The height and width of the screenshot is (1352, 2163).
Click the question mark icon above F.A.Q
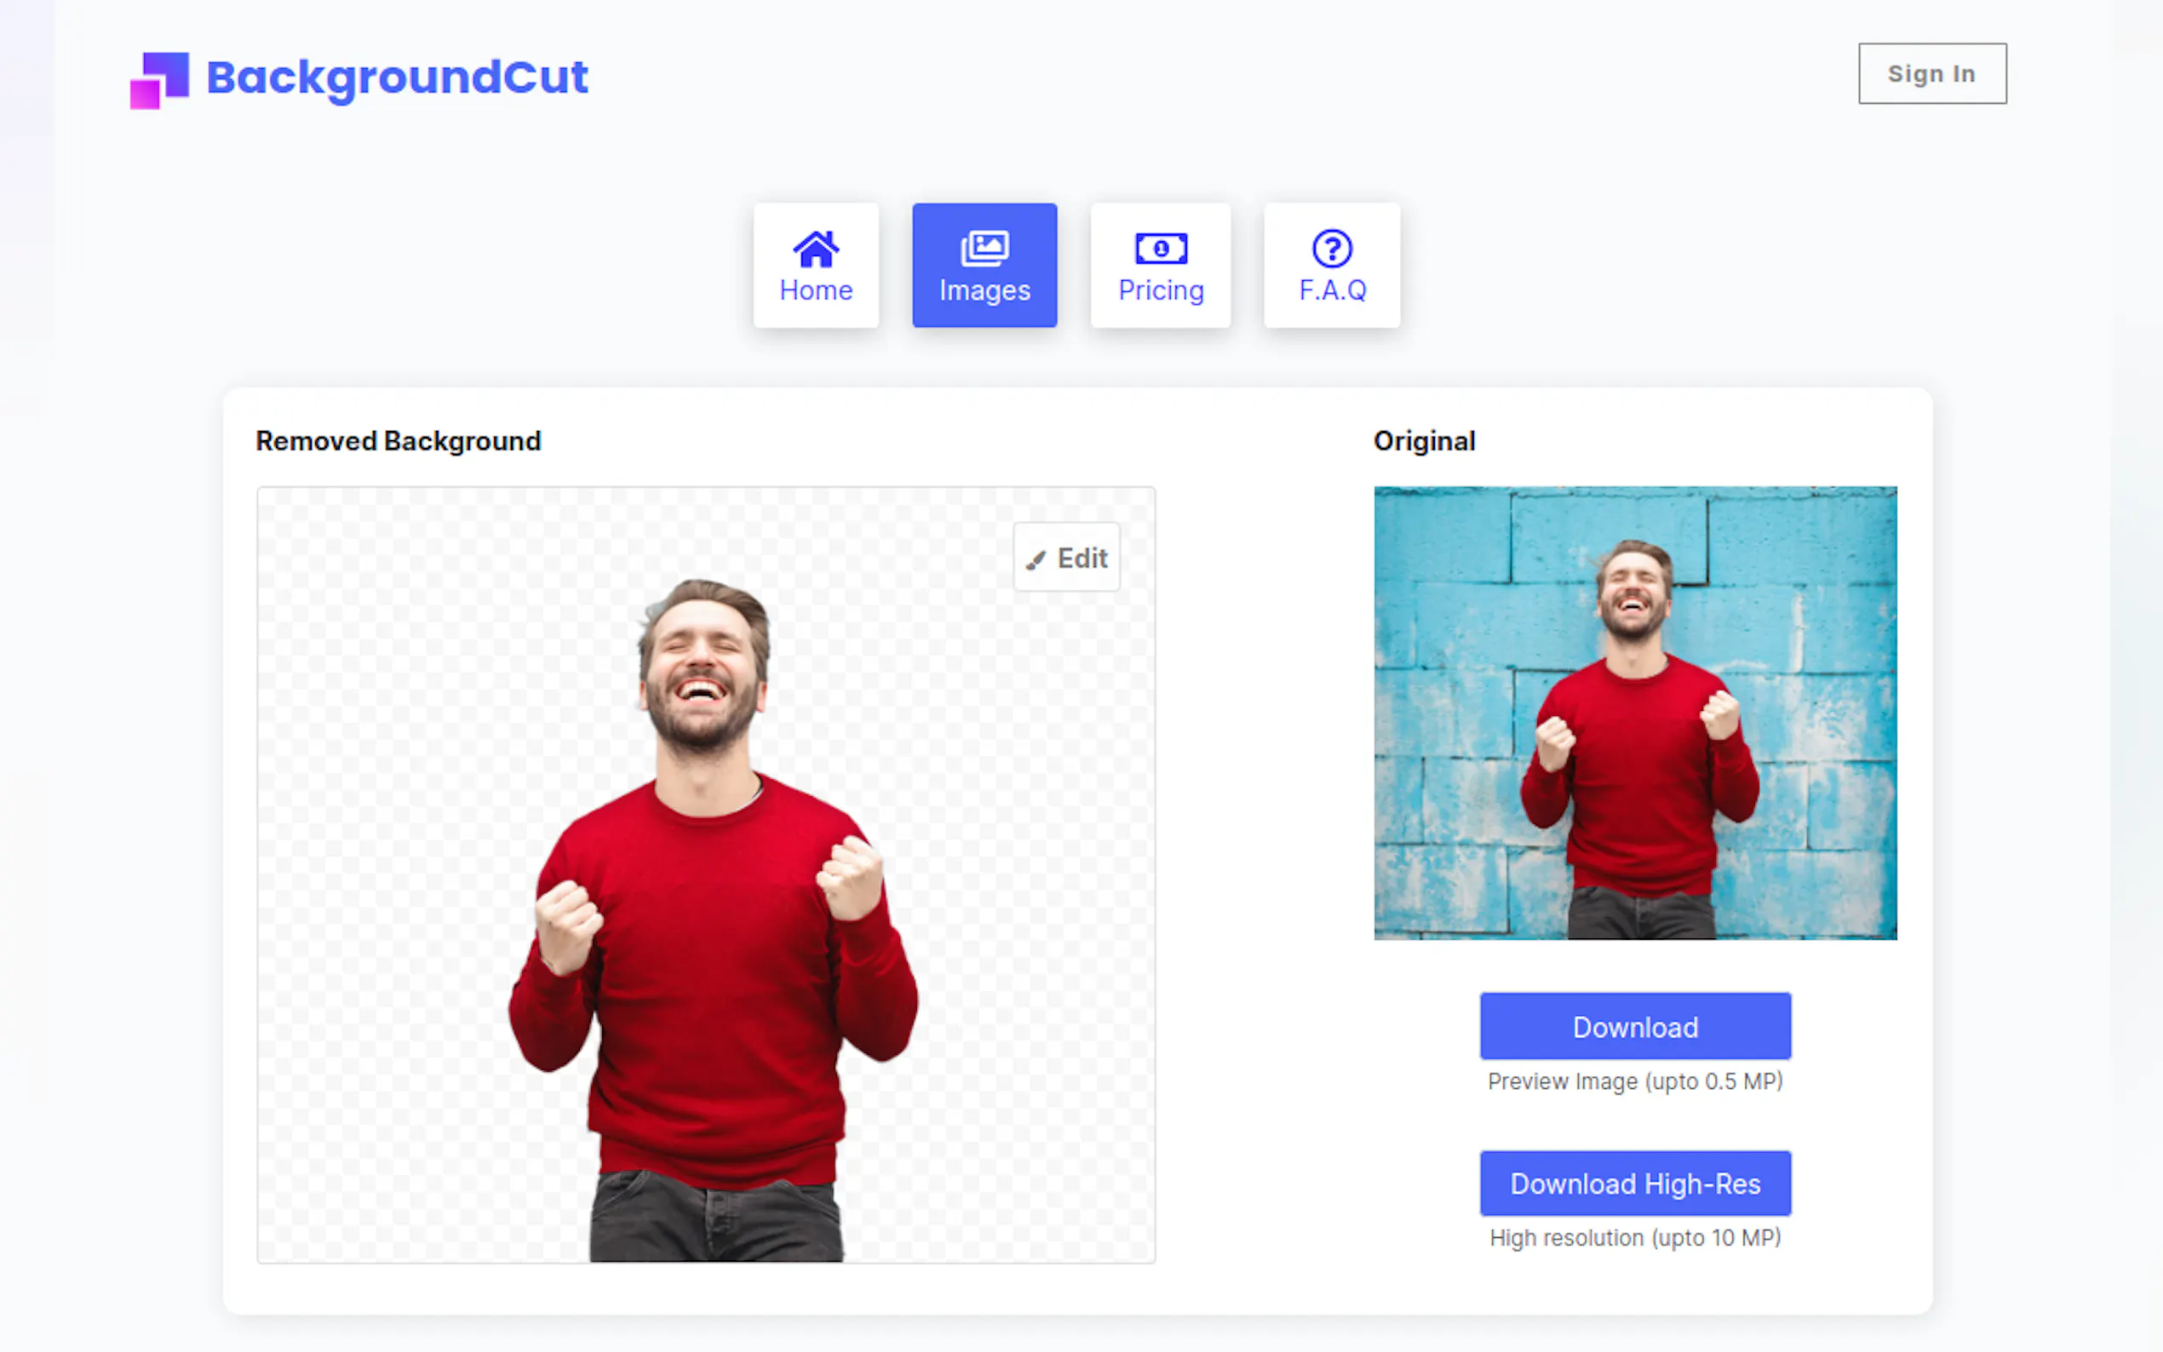point(1331,249)
